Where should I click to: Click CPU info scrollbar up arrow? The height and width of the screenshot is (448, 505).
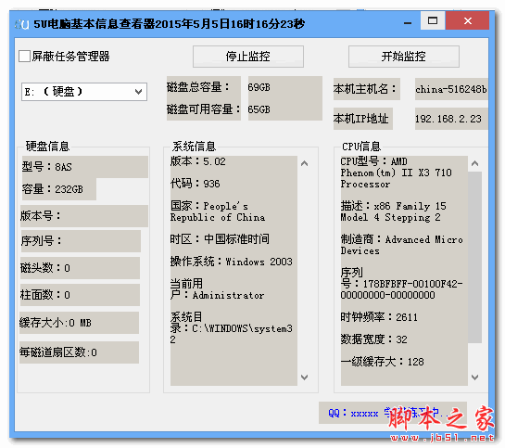[474, 164]
